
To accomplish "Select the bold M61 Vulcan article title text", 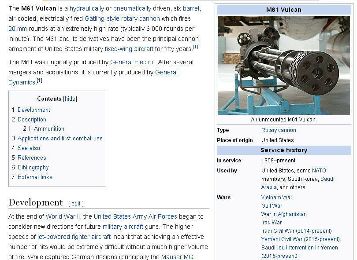I will pos(38,9).
